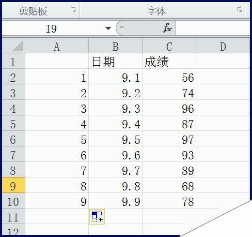Click cell C7 containing 93
The image size is (252, 237).
coord(169,154)
